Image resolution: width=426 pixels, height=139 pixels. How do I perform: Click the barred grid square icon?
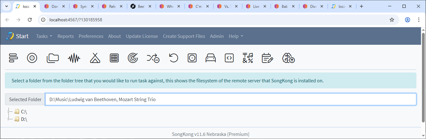pyautogui.click(x=114, y=58)
